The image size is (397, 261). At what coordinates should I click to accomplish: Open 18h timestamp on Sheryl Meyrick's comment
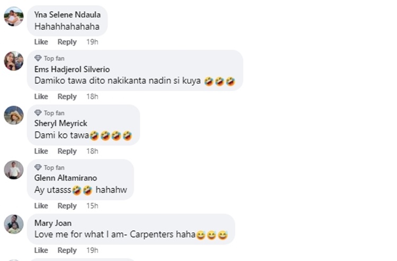[x=92, y=151]
